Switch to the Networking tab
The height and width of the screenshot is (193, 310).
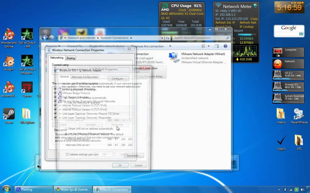coord(57,58)
